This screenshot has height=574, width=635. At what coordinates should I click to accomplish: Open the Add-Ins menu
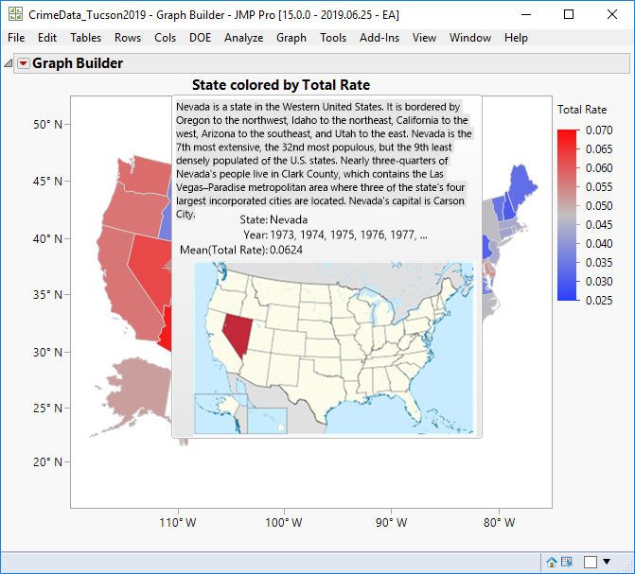pos(379,38)
